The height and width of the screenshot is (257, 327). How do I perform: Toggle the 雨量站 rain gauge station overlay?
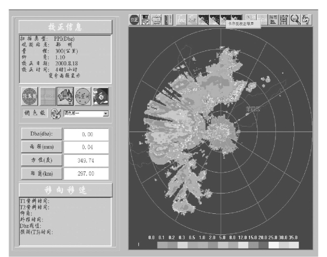coord(83,96)
